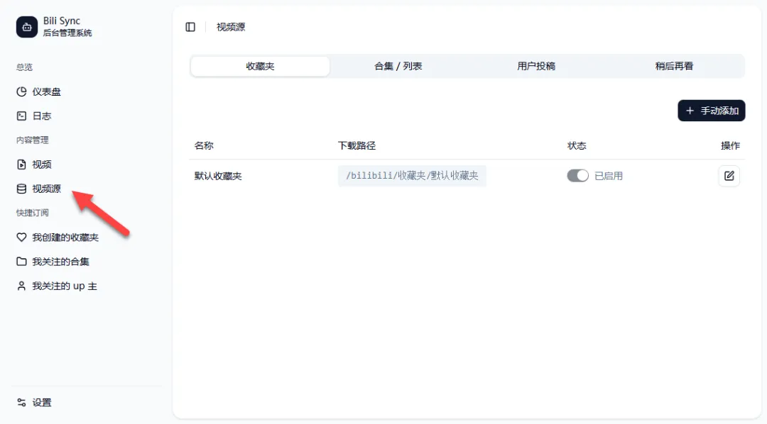The width and height of the screenshot is (767, 424).
Task: Switch to the 合集 / 列表 tab
Action: point(398,66)
